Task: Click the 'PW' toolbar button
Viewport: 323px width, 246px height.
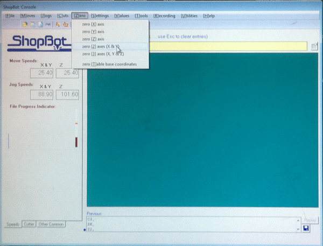Action: [x=48, y=25]
